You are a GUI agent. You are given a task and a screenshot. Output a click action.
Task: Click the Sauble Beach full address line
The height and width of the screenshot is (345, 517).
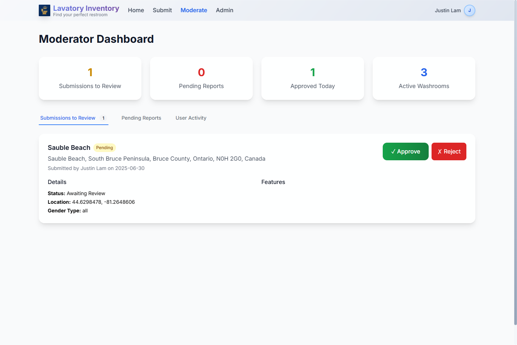point(157,158)
